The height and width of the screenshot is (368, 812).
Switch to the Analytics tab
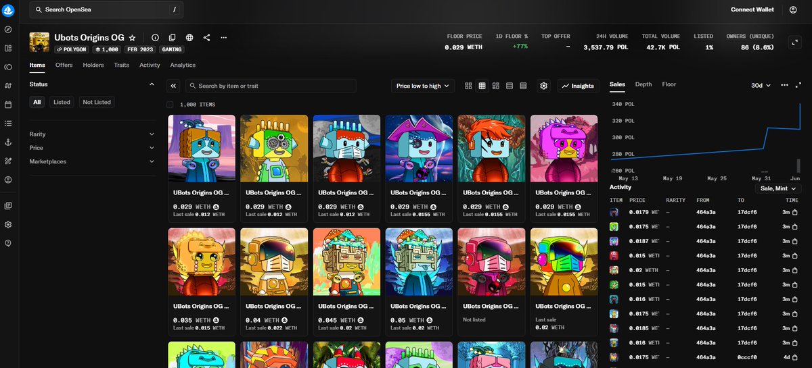(183, 65)
